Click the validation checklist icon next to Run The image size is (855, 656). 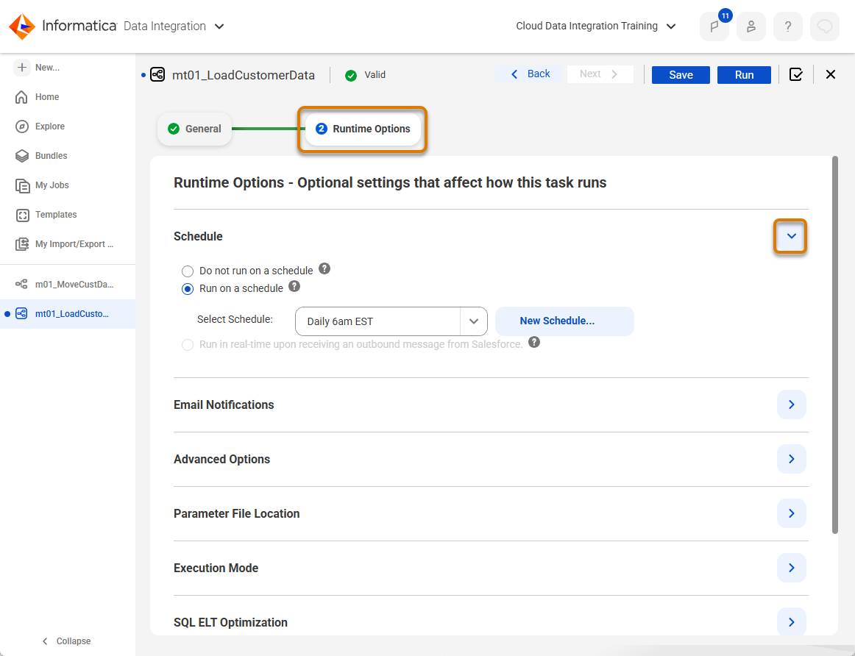pos(795,74)
